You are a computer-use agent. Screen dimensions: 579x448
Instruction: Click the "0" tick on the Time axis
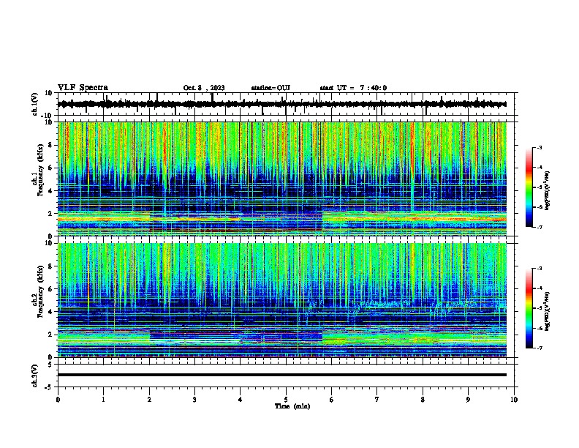(x=58, y=400)
